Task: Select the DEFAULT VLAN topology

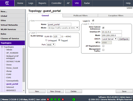Action: pyautogui.click(x=13, y=61)
